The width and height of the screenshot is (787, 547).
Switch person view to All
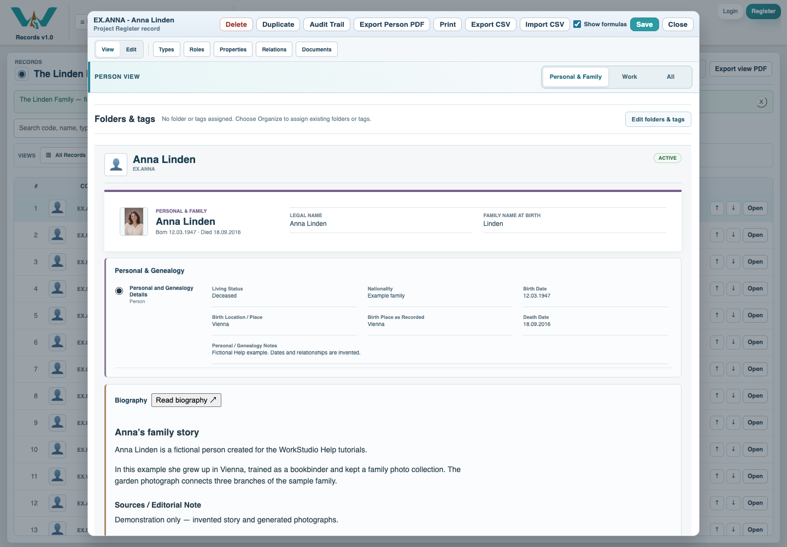click(x=671, y=77)
